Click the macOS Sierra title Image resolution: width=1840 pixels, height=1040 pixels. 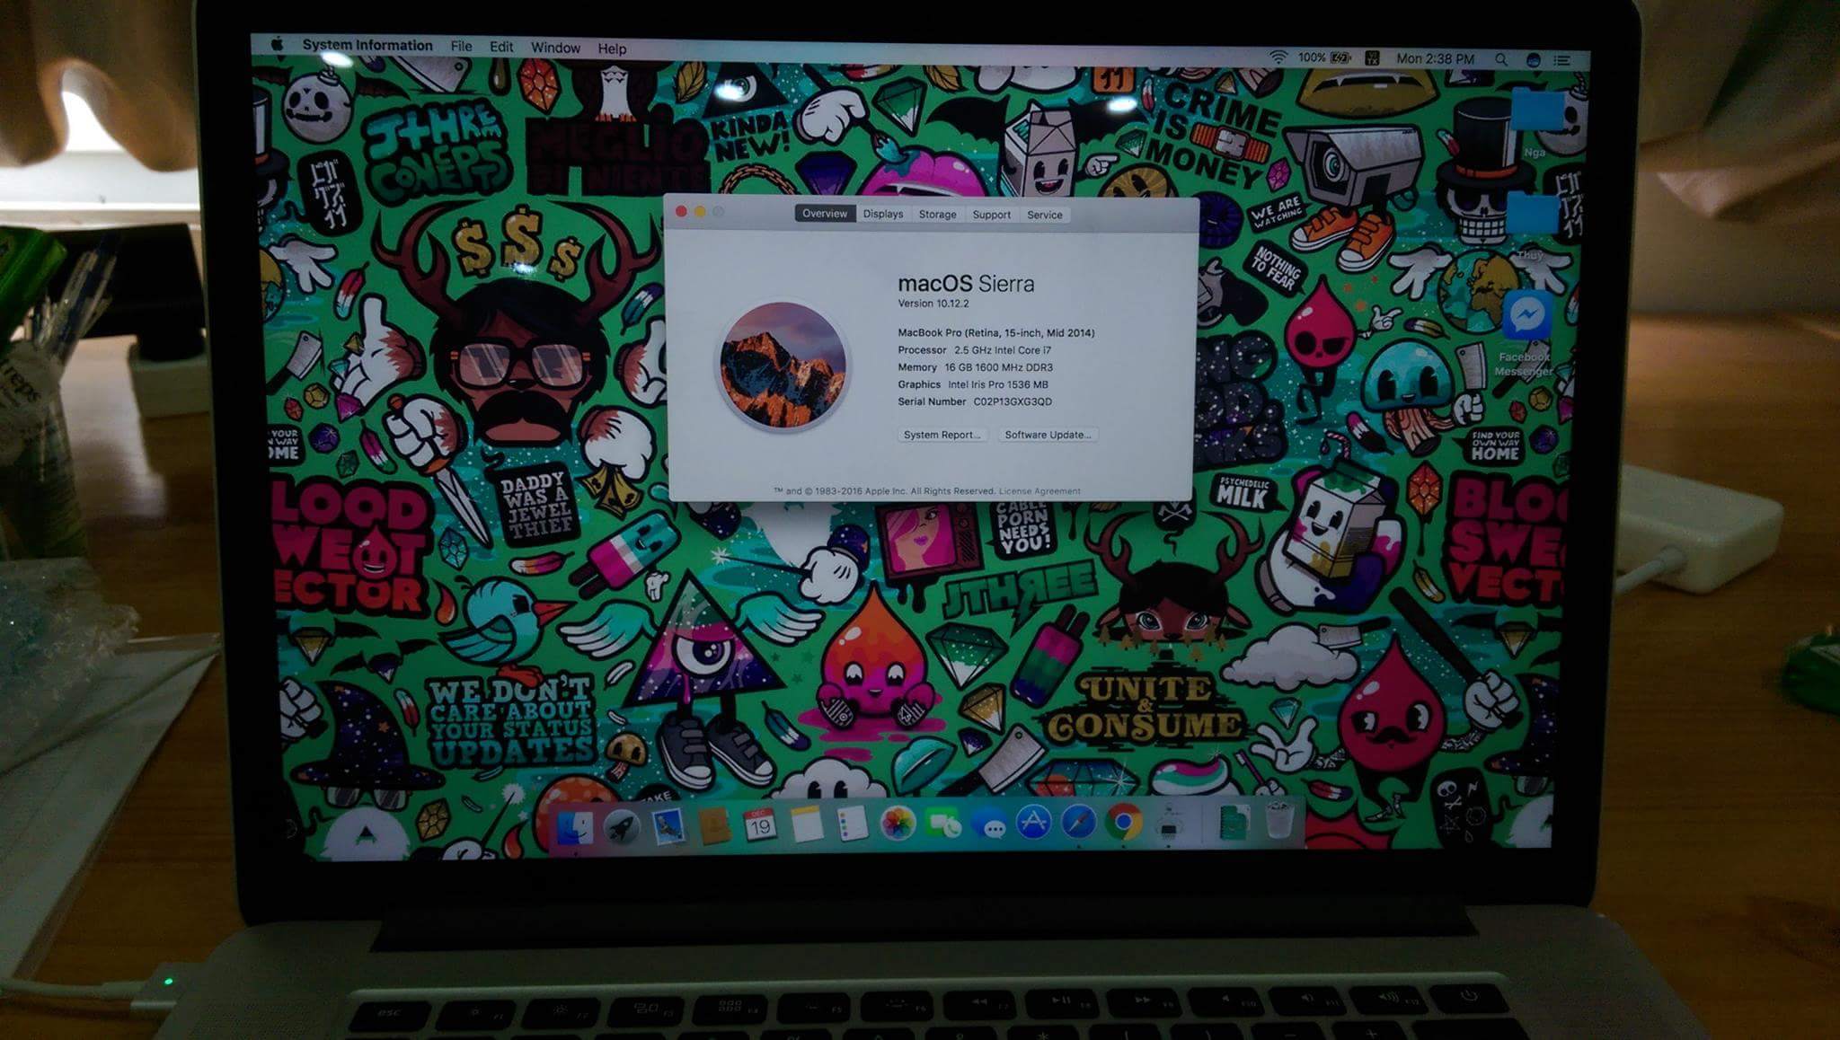pos(966,283)
